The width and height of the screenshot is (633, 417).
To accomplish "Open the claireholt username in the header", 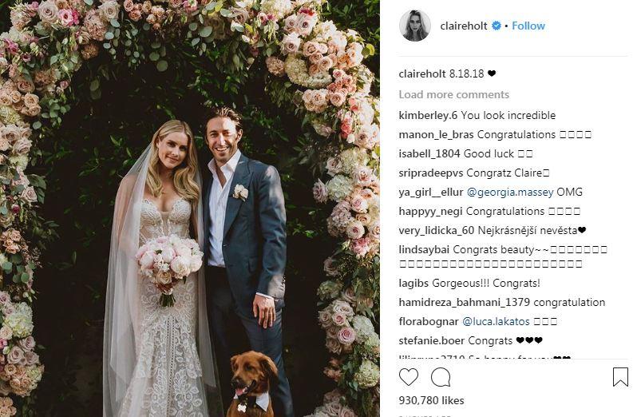I will pyautogui.click(x=464, y=26).
